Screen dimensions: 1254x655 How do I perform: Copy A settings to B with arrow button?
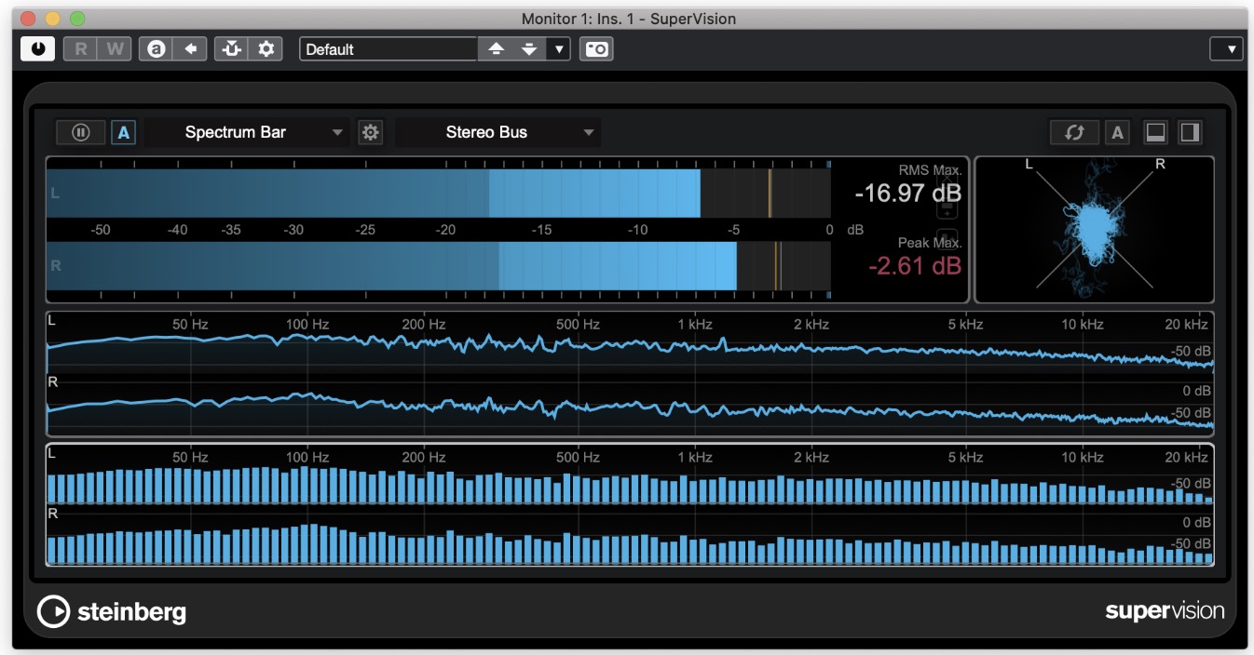point(190,49)
